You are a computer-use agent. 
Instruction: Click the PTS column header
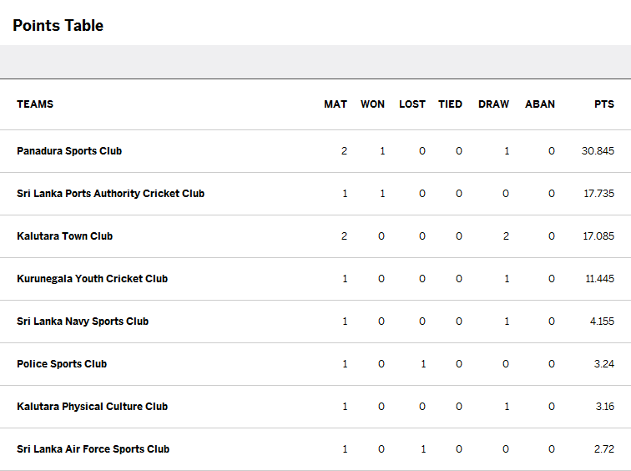(604, 104)
